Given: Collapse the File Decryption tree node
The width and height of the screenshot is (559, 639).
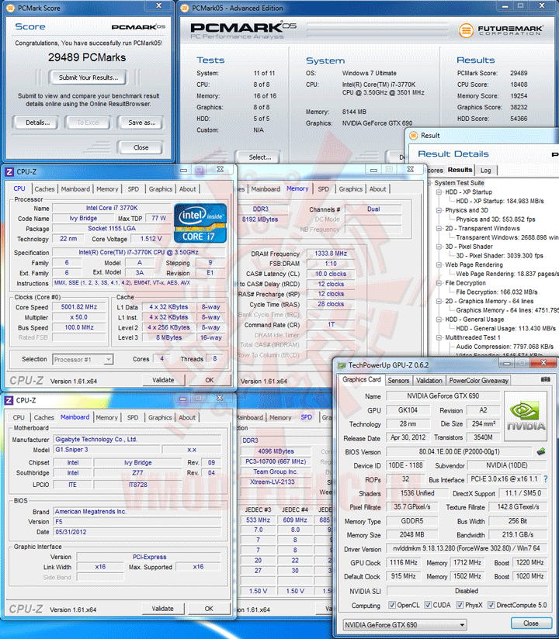Looking at the screenshot, I should 439,283.
